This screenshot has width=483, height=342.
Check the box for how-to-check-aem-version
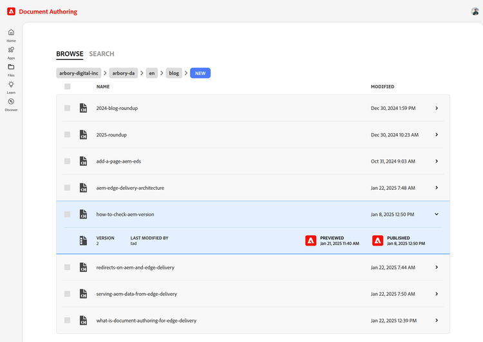tap(67, 214)
